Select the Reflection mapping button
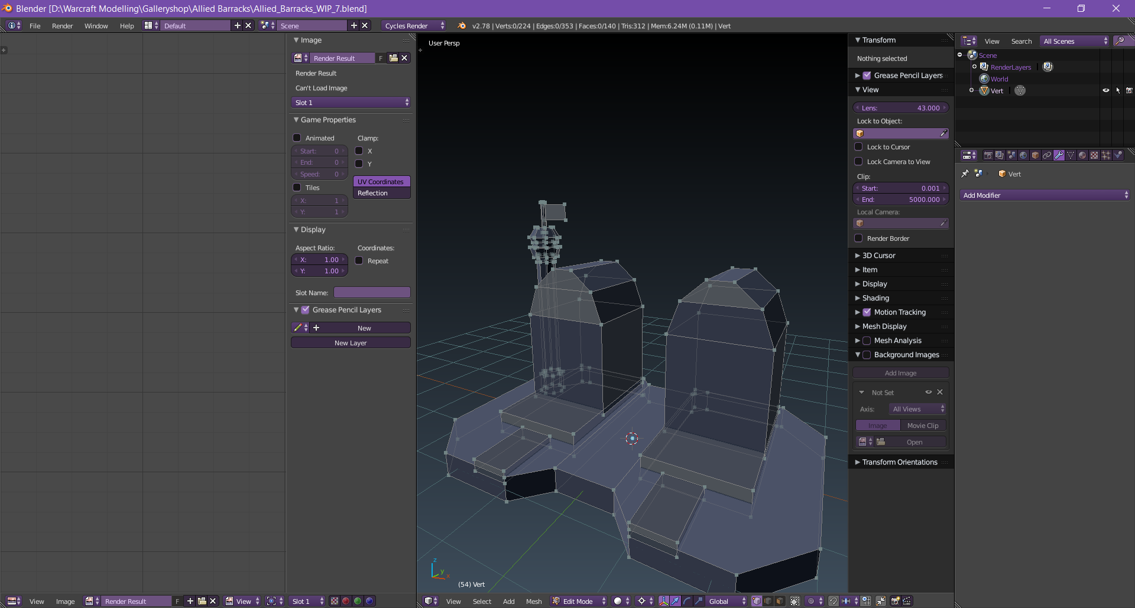Image resolution: width=1135 pixels, height=608 pixels. tap(382, 193)
